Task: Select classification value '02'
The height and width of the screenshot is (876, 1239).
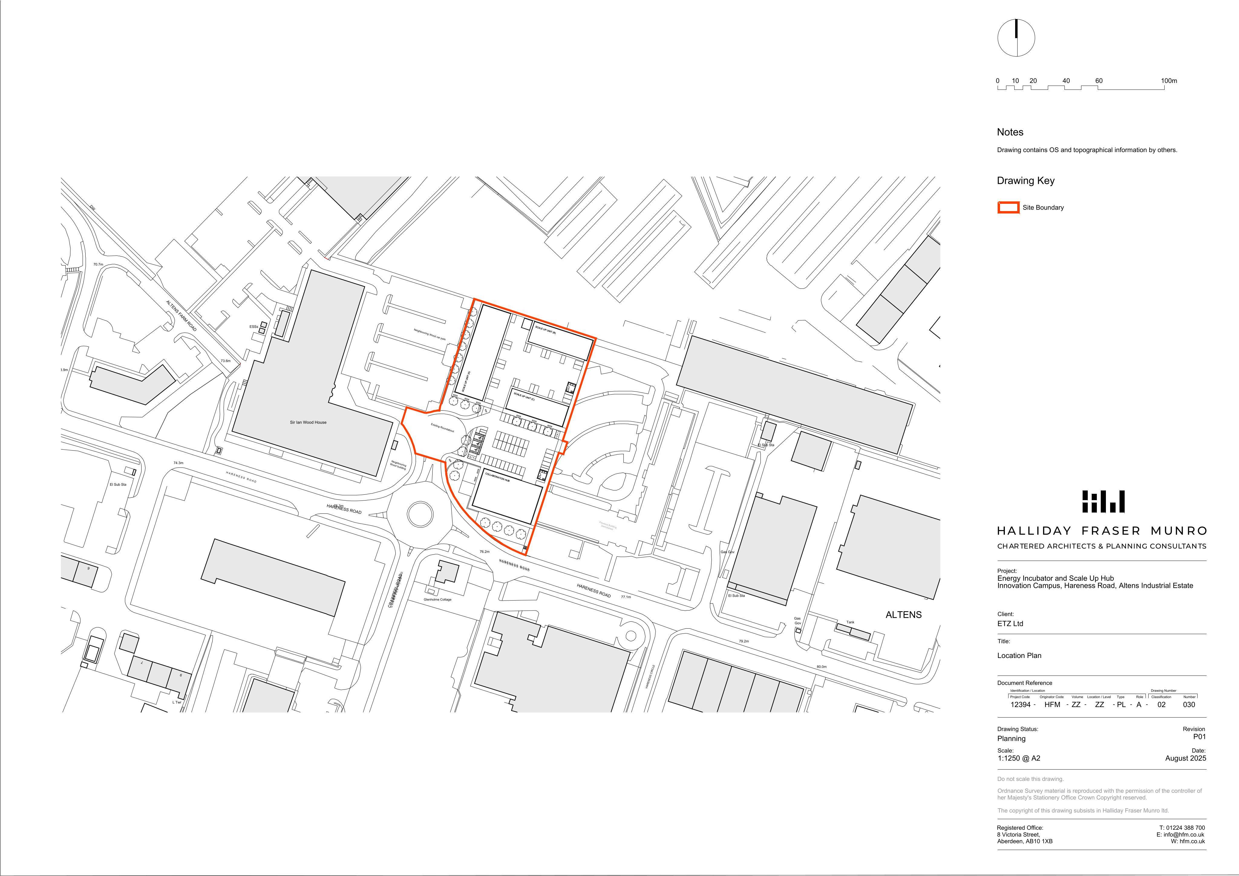Action: tap(1161, 705)
